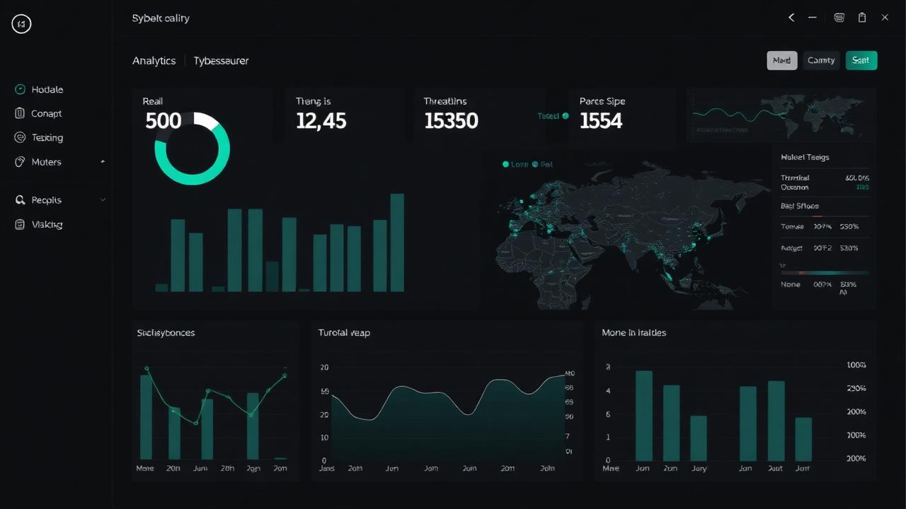Click the back arrow in title bar
This screenshot has width=906, height=509.
pos(791,18)
